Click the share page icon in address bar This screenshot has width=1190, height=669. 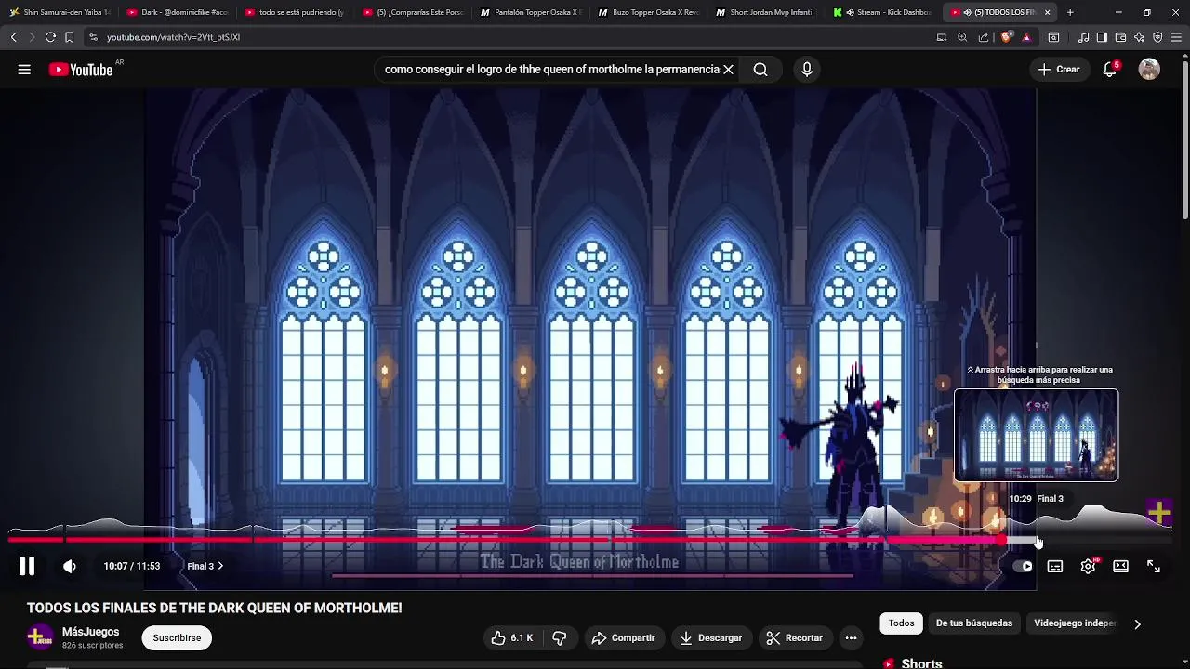coord(984,37)
